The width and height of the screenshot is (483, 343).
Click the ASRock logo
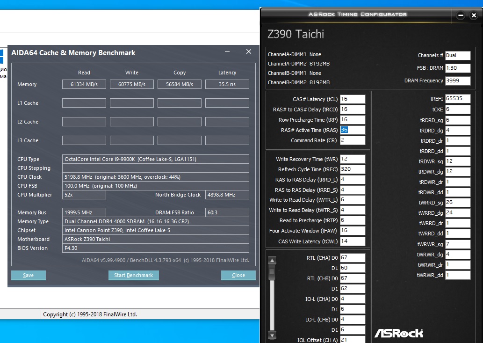pos(399,333)
